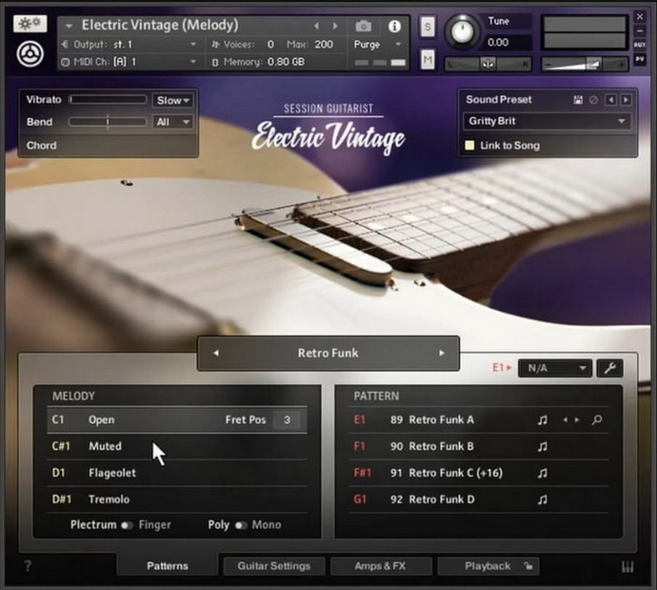Select next pattern for E1 slot
Screen dimensions: 657x590
(577, 419)
